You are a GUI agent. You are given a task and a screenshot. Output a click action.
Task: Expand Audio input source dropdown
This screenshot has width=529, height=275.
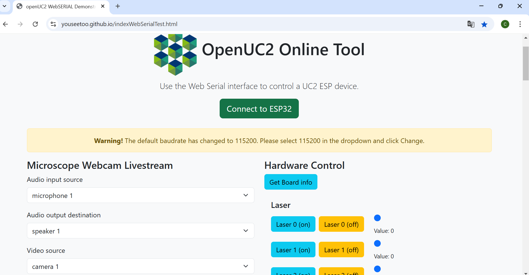pyautogui.click(x=141, y=195)
